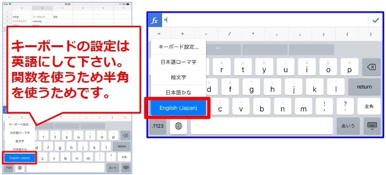Choose 日本語かな in large keyboard menu

(x=178, y=92)
